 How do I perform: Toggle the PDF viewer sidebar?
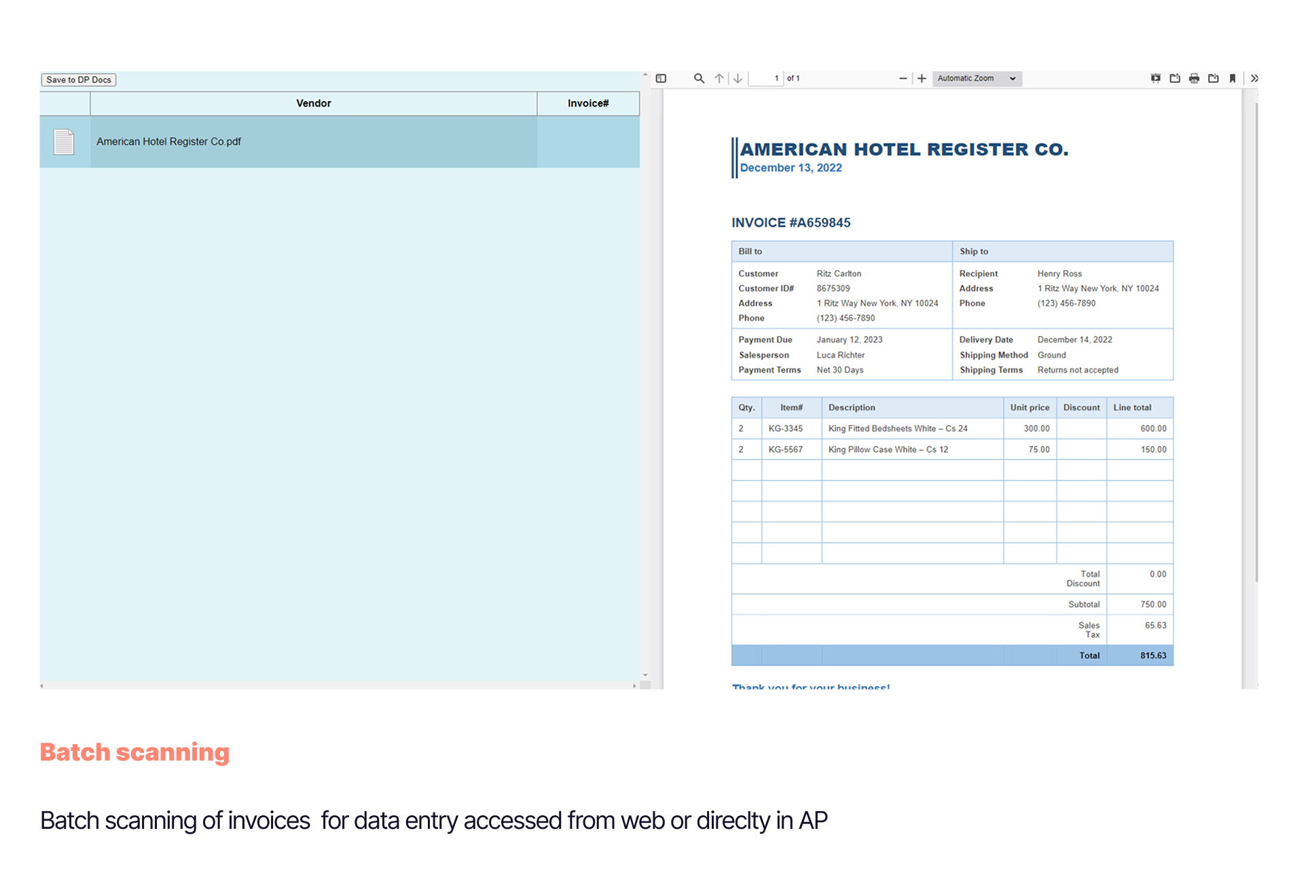[661, 79]
